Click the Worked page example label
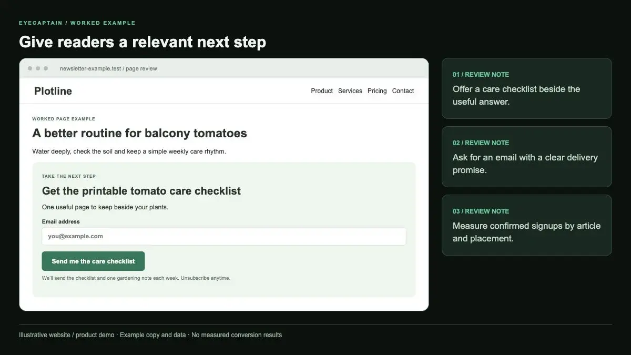Image resolution: width=631 pixels, height=355 pixels. 64,119
